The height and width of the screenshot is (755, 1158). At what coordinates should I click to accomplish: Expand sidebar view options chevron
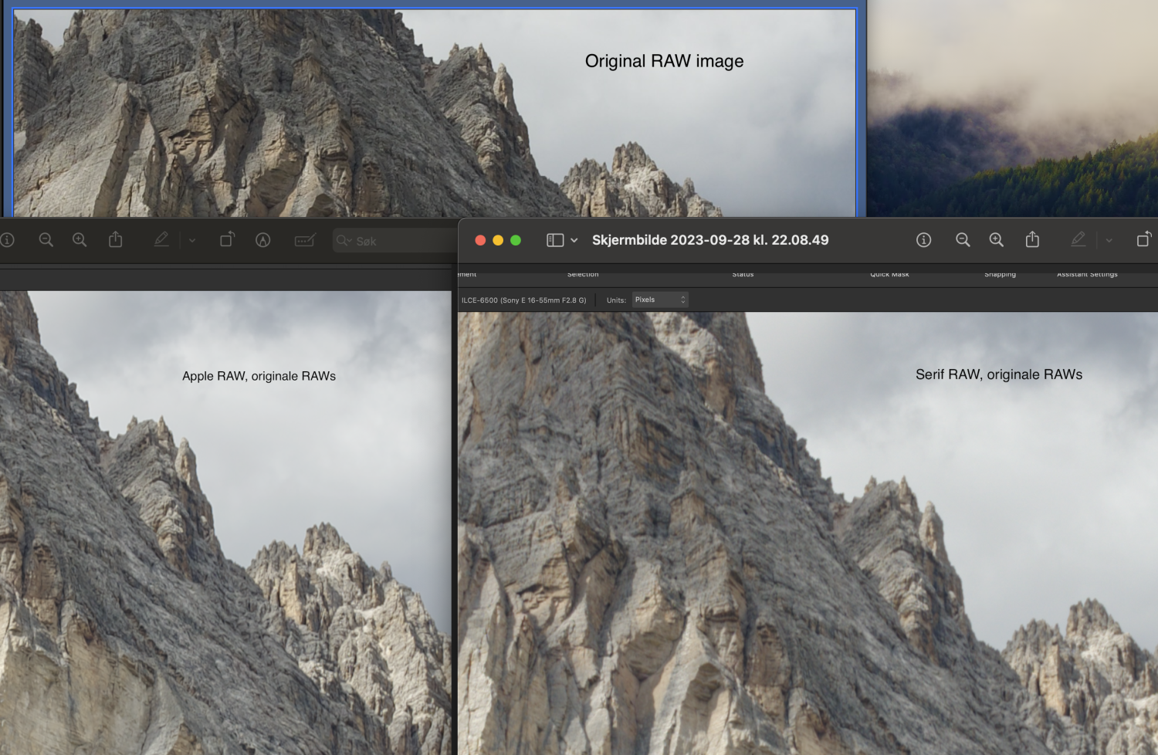tap(574, 241)
